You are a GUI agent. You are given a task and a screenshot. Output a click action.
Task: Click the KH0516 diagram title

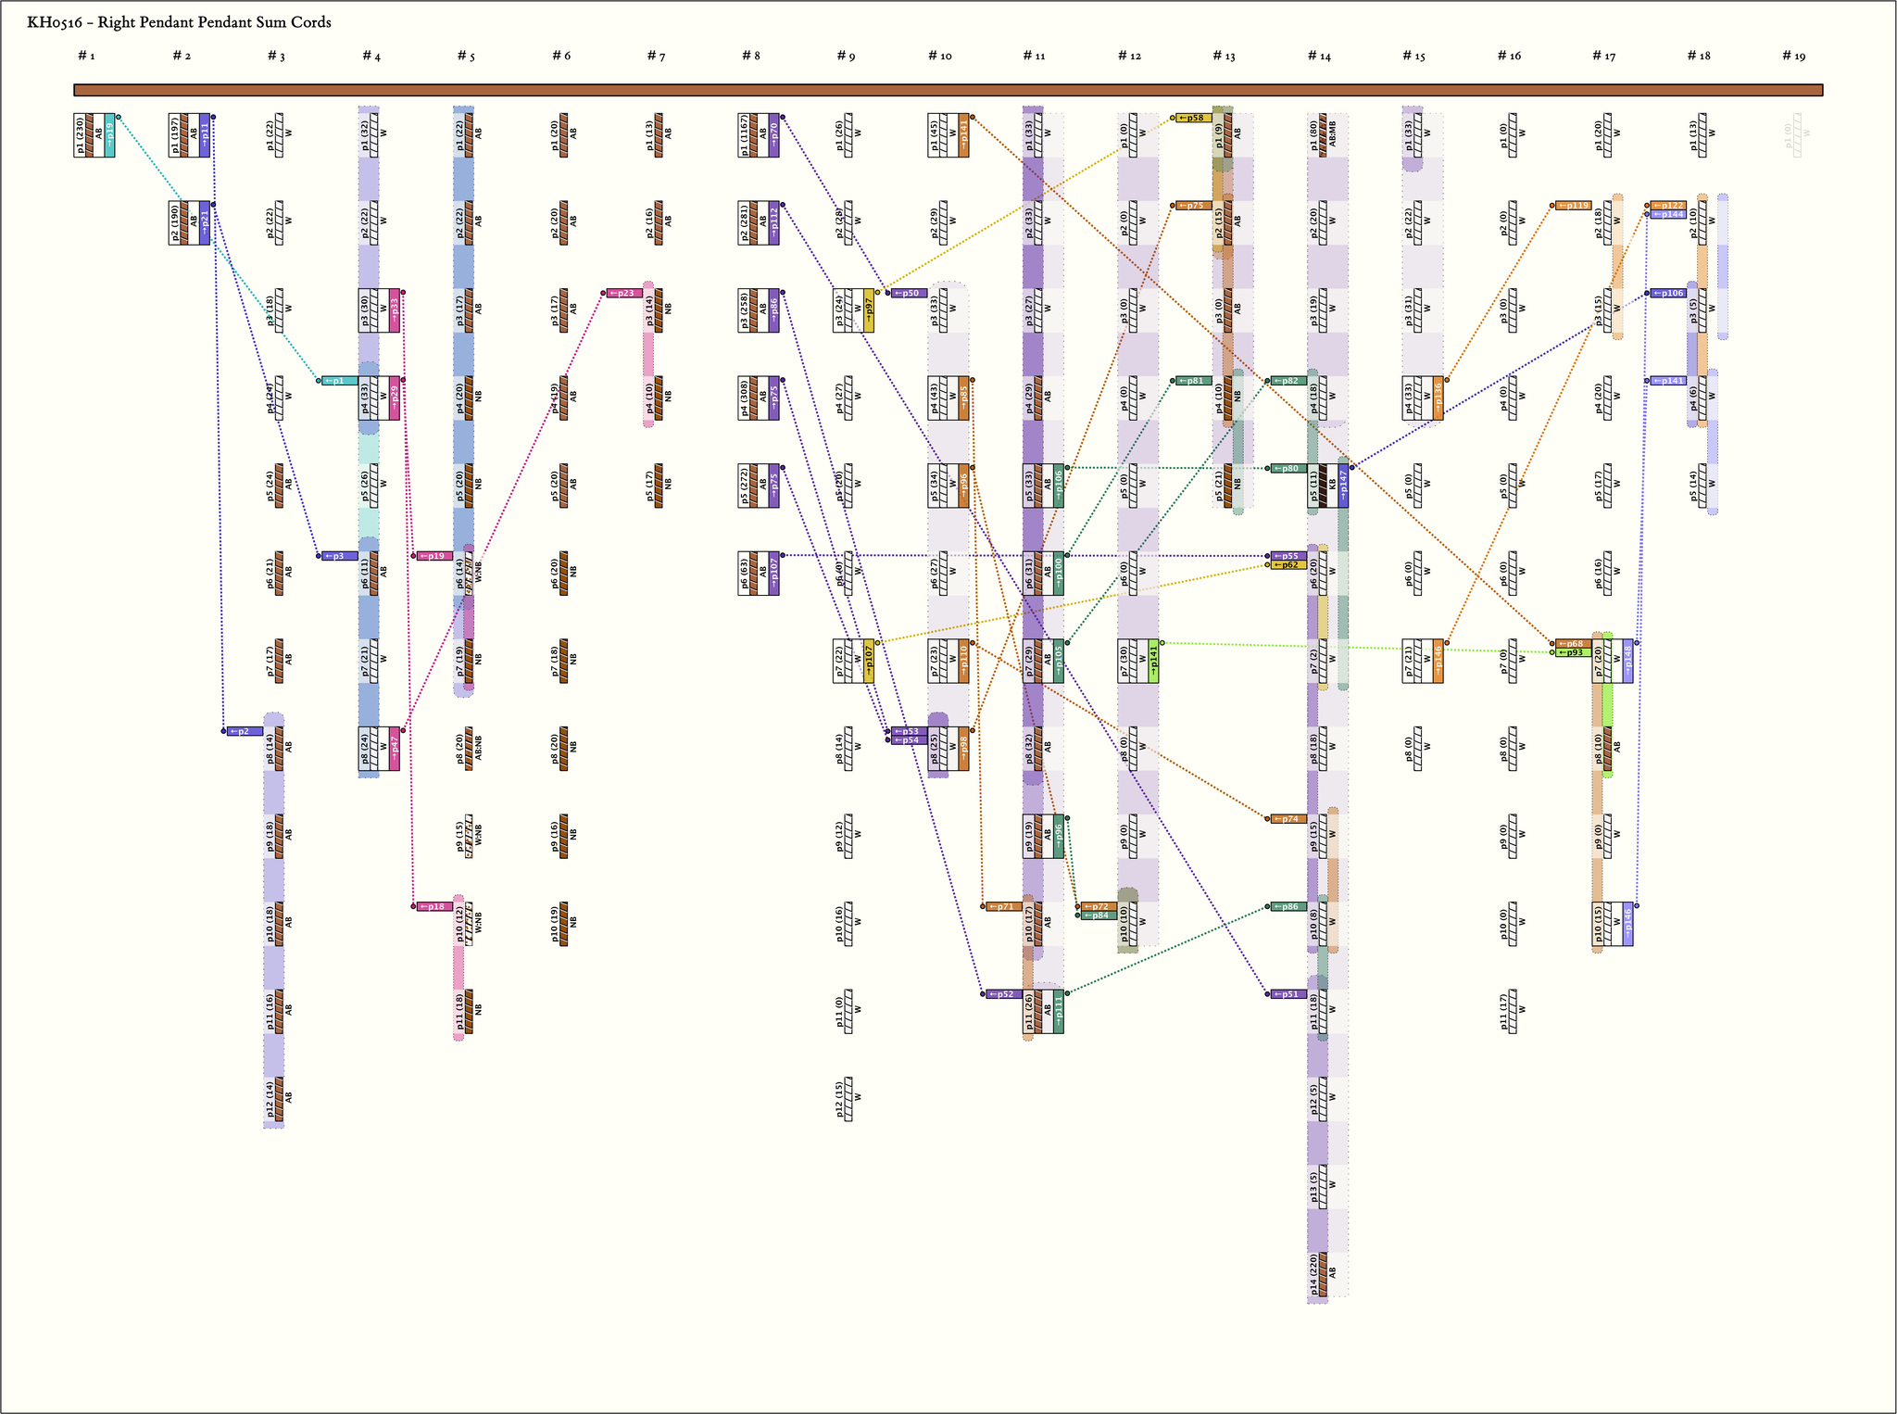coord(179,22)
